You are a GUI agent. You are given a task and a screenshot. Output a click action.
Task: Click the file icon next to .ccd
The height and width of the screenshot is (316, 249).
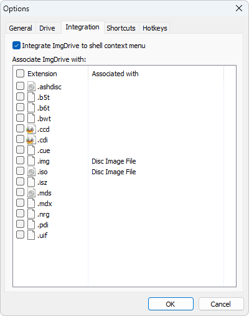31,129
